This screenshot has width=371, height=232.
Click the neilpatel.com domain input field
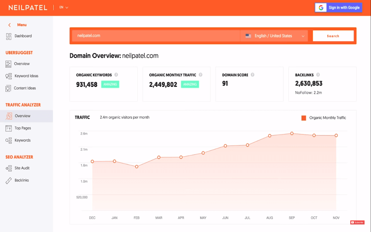click(156, 36)
